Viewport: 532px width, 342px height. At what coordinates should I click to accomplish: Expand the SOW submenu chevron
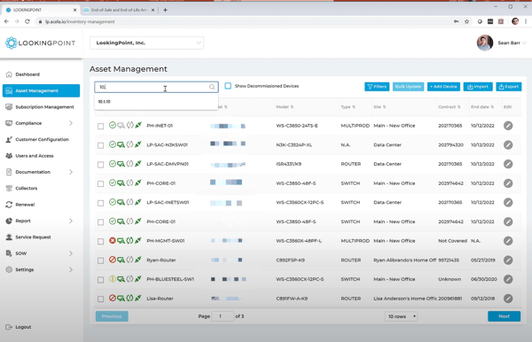pyautogui.click(x=71, y=253)
